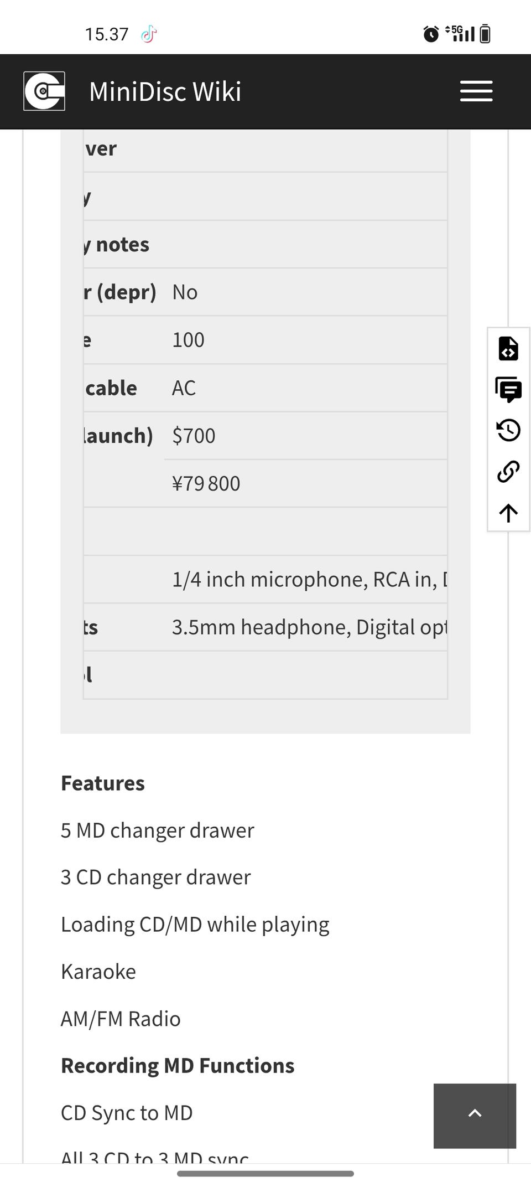This screenshot has height=1187, width=531.
Task: Show page source icon in side toolbar
Action: 508,349
